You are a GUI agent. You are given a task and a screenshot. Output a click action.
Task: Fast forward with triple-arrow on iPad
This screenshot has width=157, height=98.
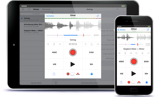92,53
